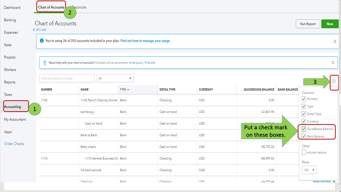This screenshot has width=341, height=192.
Task: Click the DETAIL TYPE column header
Action: (x=167, y=89)
